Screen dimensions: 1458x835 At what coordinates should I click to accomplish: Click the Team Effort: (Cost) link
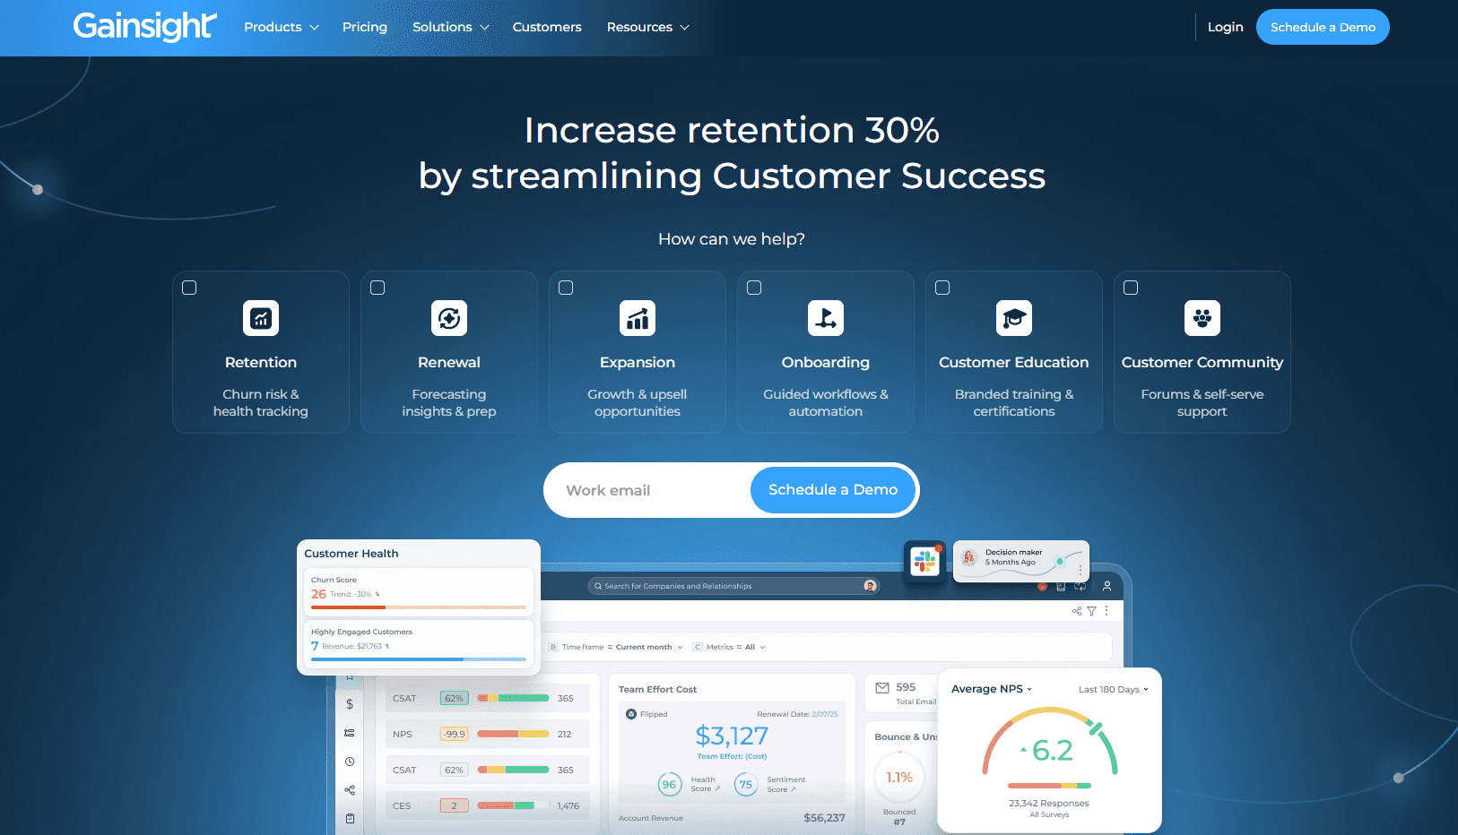(x=732, y=756)
